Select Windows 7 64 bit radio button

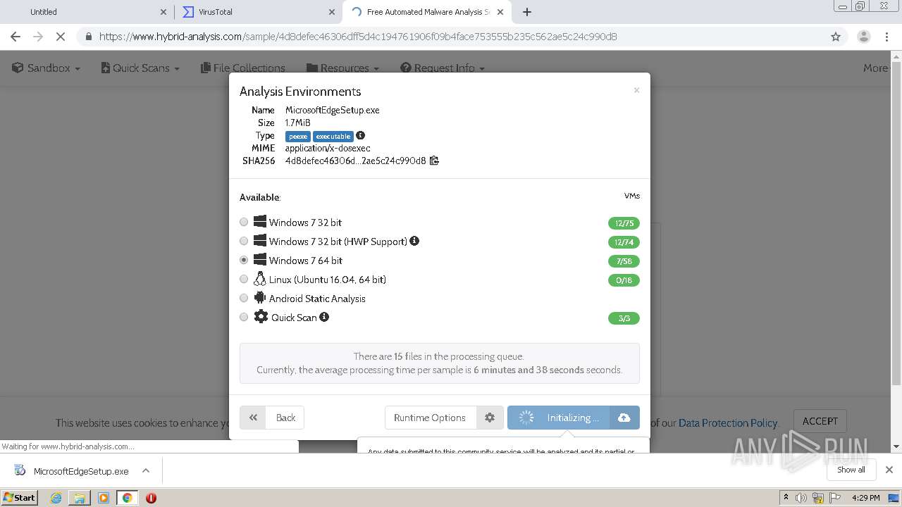coord(244,260)
